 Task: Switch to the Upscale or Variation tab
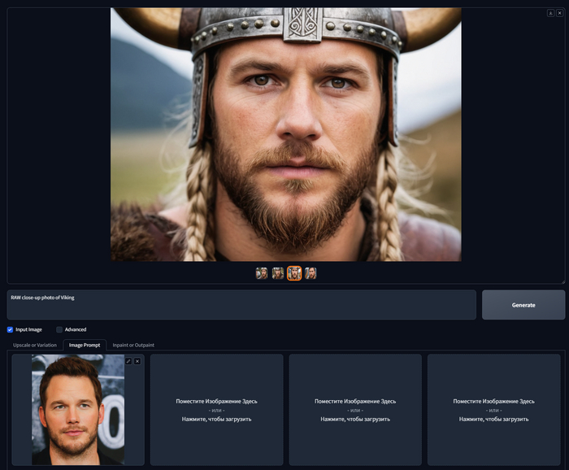pos(35,345)
